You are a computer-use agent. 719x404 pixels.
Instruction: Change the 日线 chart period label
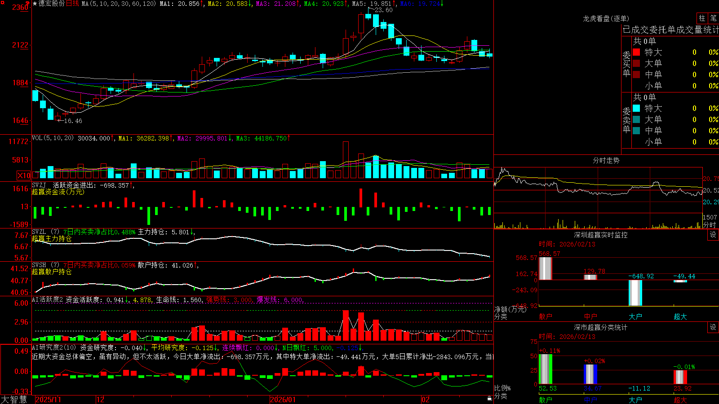(x=72, y=4)
